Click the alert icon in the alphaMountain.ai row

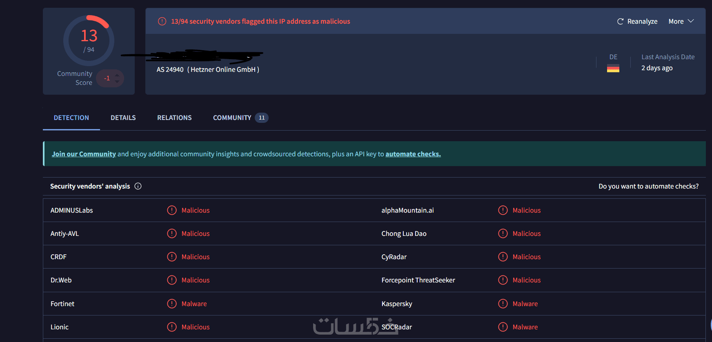[503, 210]
